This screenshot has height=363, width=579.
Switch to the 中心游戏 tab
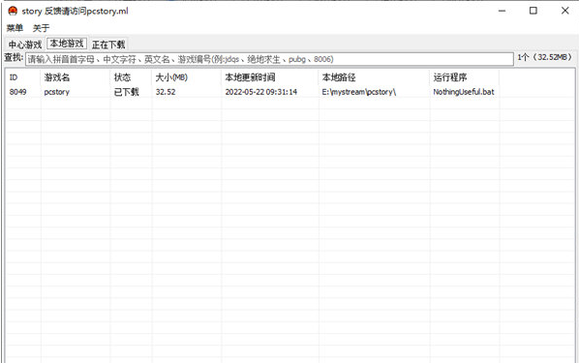click(25, 45)
